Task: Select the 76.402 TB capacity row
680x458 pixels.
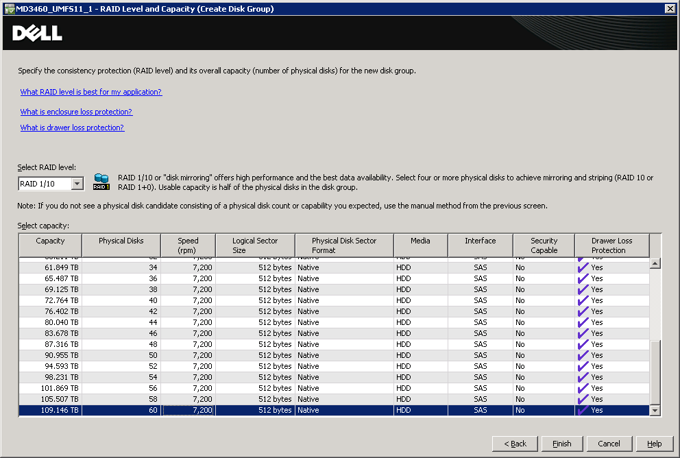Action: click(334, 311)
